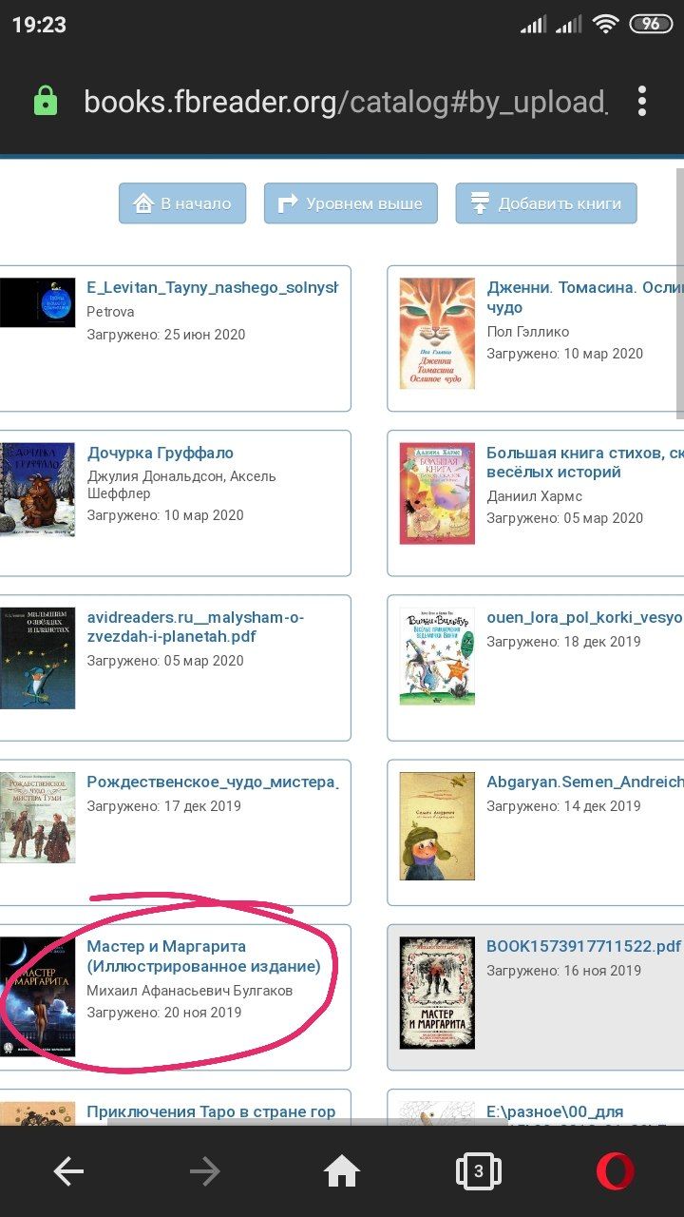
Task: Tap the battery indicator showing 96
Action: pyautogui.click(x=651, y=24)
